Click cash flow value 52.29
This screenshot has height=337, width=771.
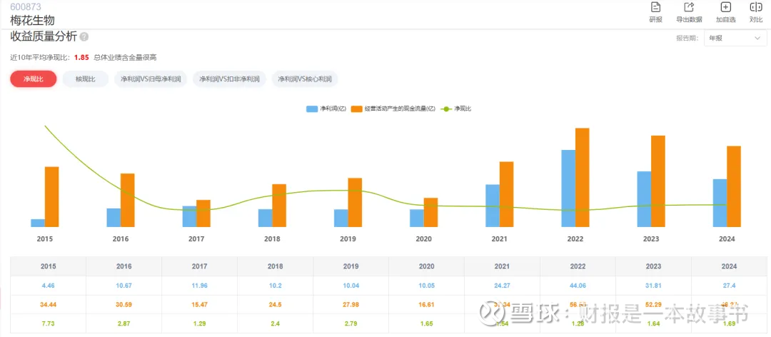tap(654, 305)
